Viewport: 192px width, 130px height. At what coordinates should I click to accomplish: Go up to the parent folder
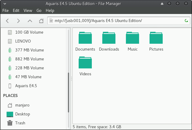coord(30,21)
